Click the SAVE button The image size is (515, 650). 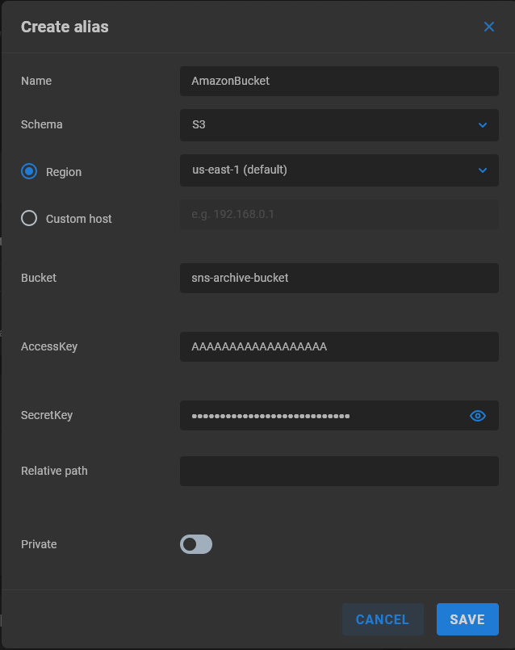pyautogui.click(x=467, y=619)
